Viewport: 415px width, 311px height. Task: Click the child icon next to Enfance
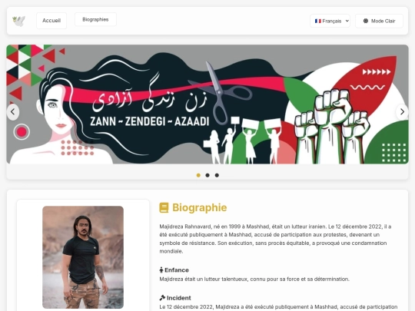point(161,270)
